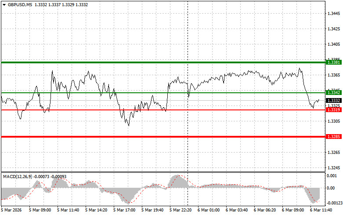This screenshot has width=343, height=215.
Task: Click the 1.3265 price scale value
Action: click(x=333, y=152)
